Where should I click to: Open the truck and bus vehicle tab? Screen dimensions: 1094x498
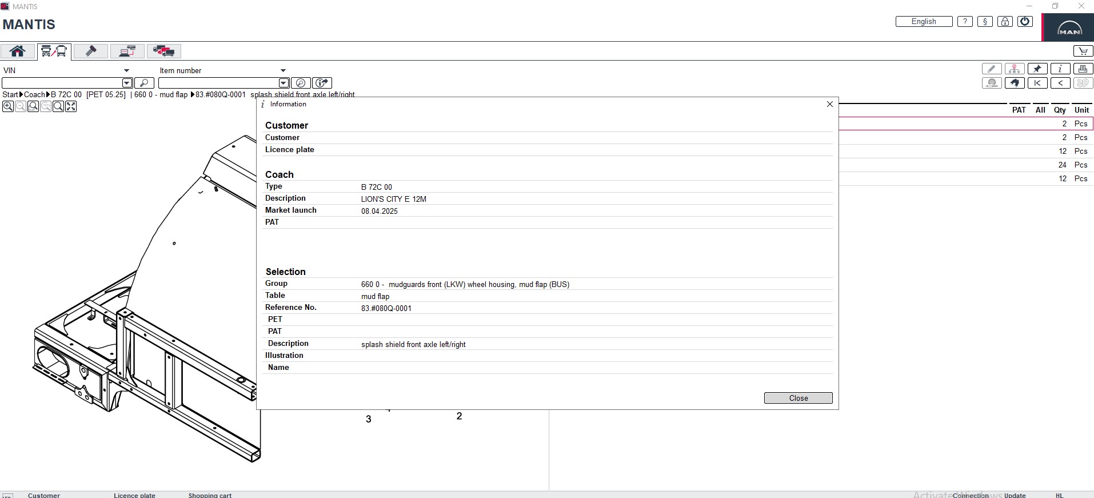pyautogui.click(x=54, y=51)
